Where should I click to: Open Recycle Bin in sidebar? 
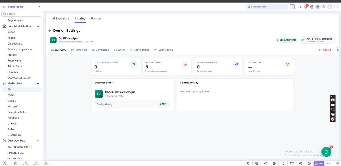tap(14, 60)
